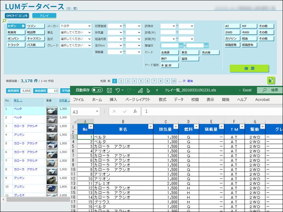
Task: Open the quick access toolbar customize arrow
Action: pyautogui.click(x=157, y=90)
